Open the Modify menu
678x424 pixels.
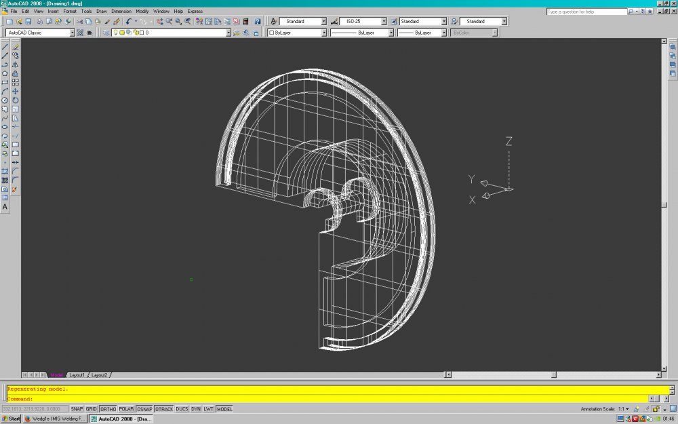tap(142, 12)
